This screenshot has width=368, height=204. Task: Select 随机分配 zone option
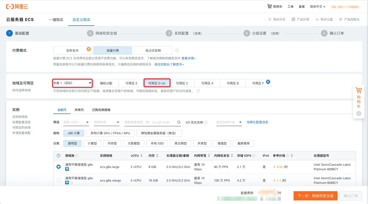106,83
